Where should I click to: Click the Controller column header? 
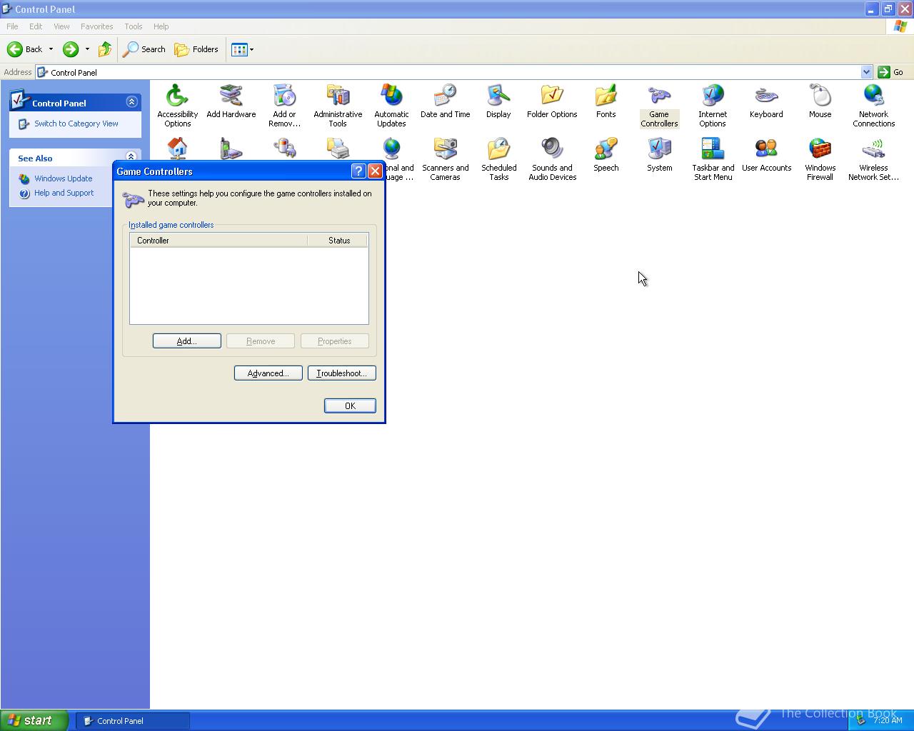[x=219, y=241]
